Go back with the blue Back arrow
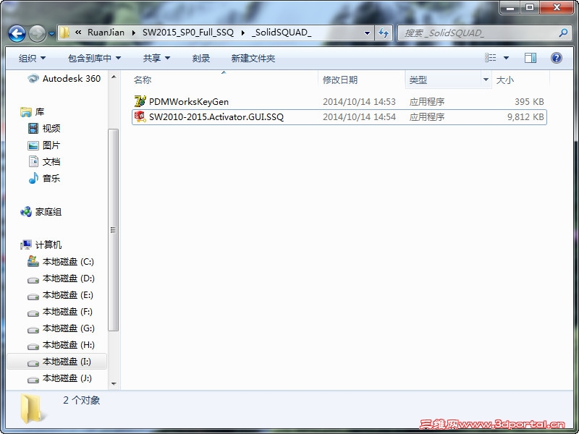The height and width of the screenshot is (434, 579). (17, 33)
